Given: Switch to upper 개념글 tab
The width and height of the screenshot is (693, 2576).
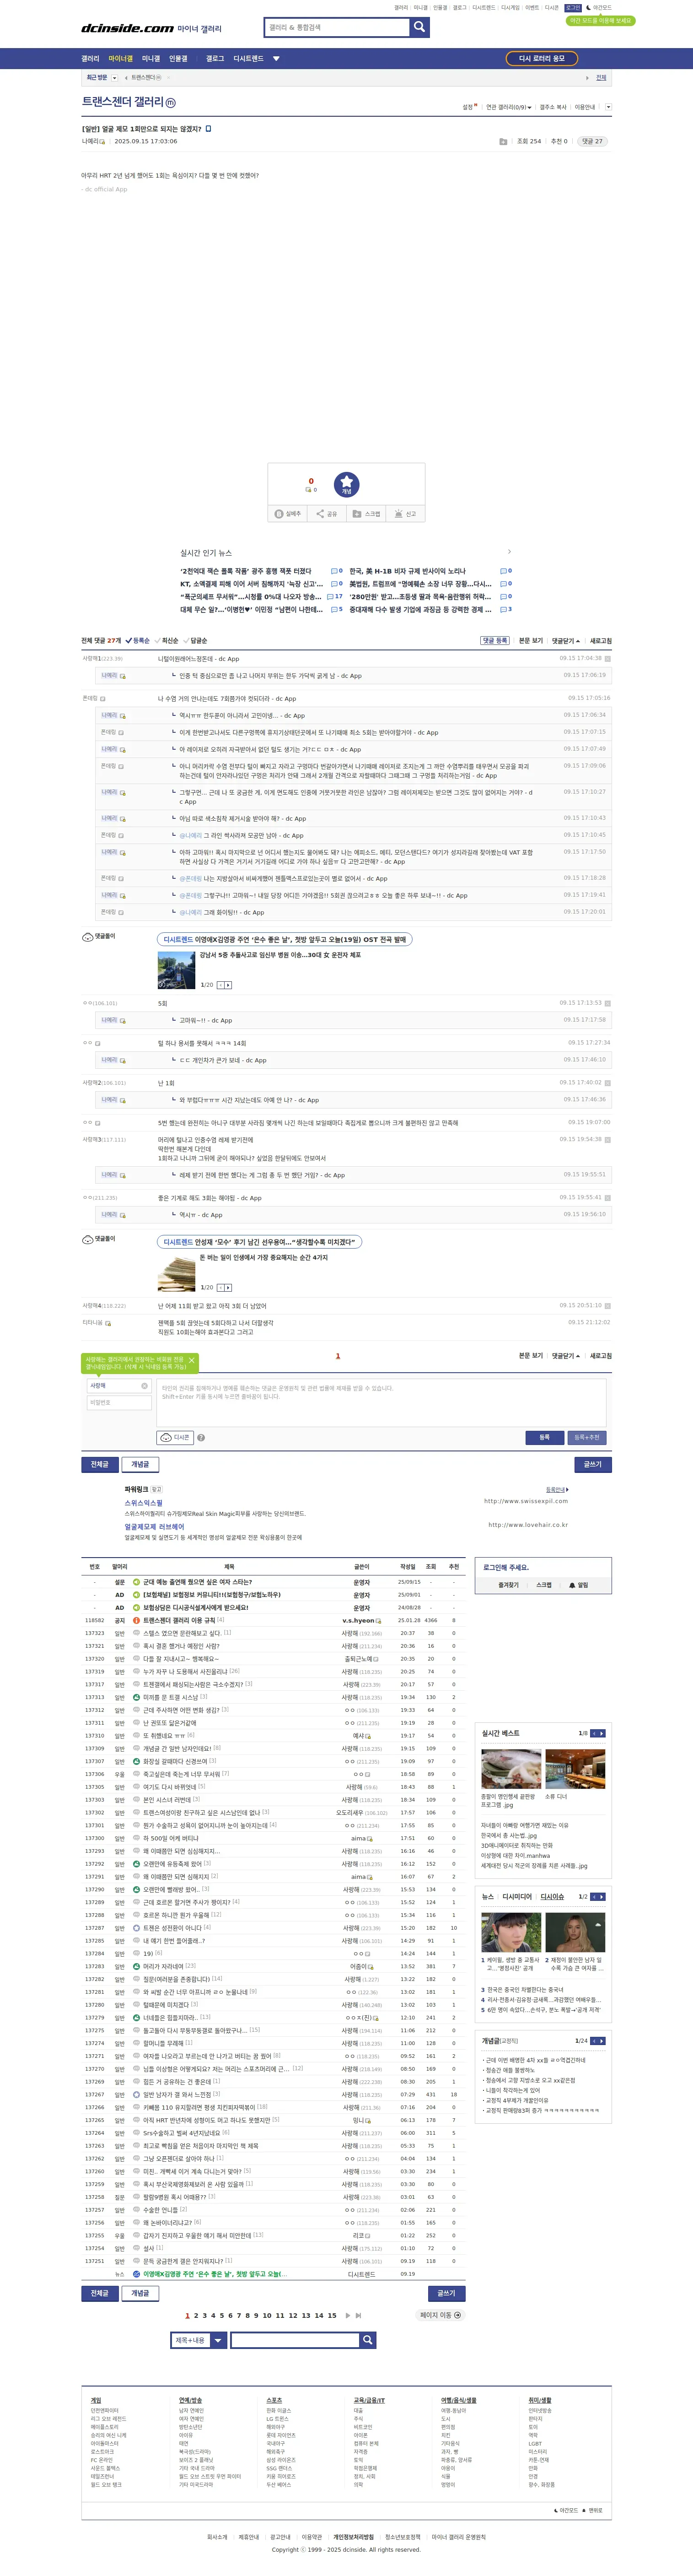Looking at the screenshot, I should pos(140,1464).
